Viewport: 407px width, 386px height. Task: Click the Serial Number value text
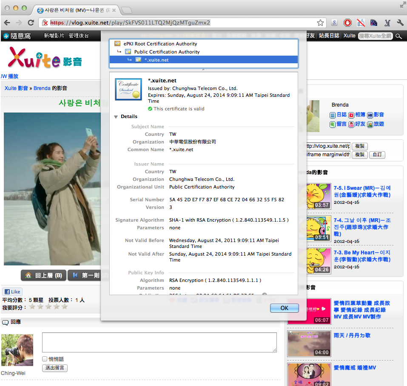pos(227,200)
